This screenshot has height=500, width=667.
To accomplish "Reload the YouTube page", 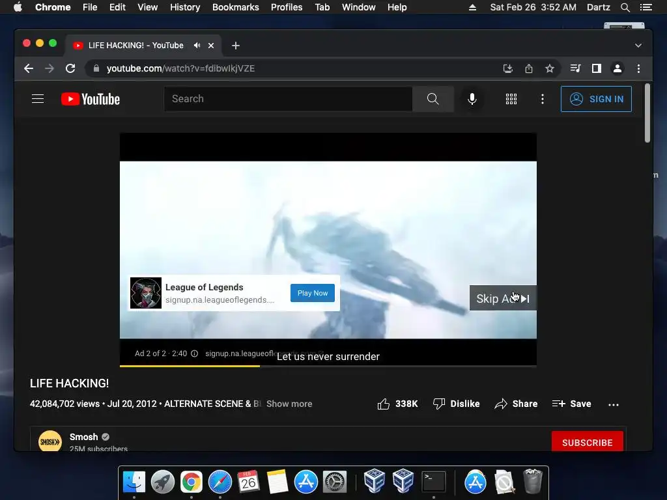I will click(70, 68).
